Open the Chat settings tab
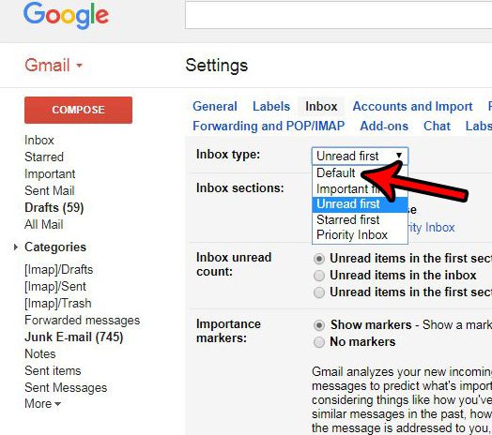Image resolution: width=492 pixels, height=435 pixels. [437, 126]
